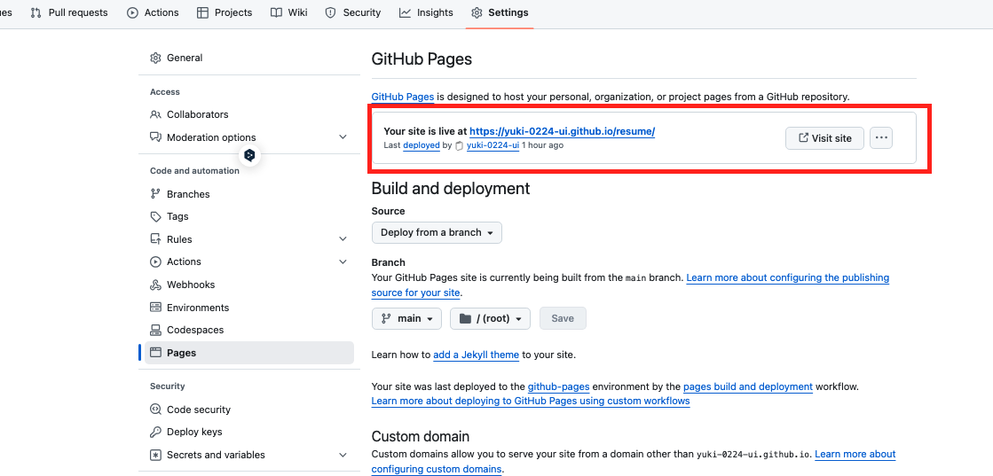Screen dimensions: 993x476
Task: Click the Rules sidebar icon
Action: click(x=155, y=239)
